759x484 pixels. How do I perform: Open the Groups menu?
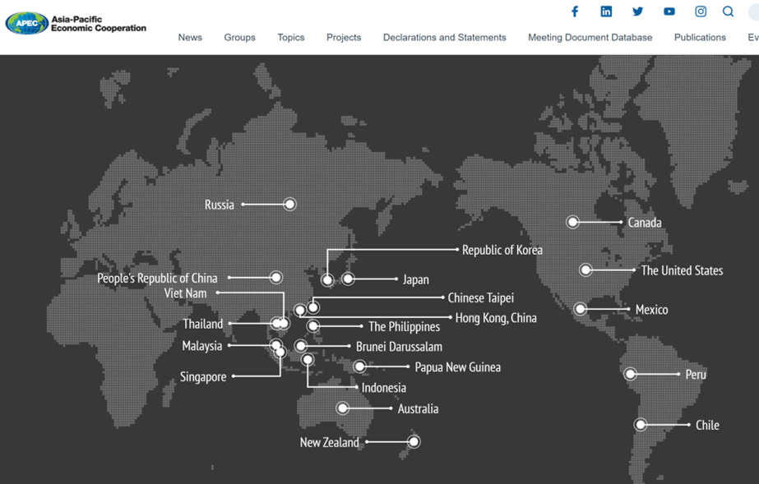239,37
